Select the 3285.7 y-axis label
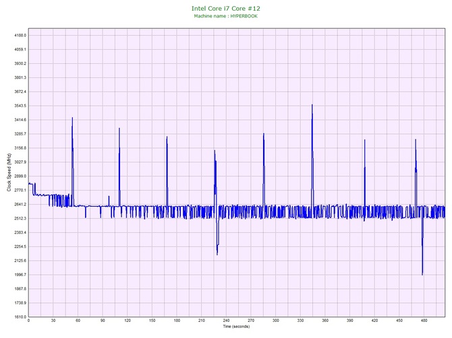Screen dimensions: 452x338 [20, 134]
